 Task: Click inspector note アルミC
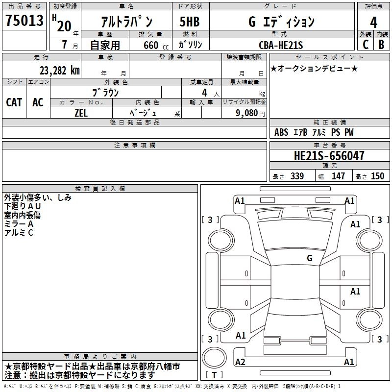(x=19, y=233)
